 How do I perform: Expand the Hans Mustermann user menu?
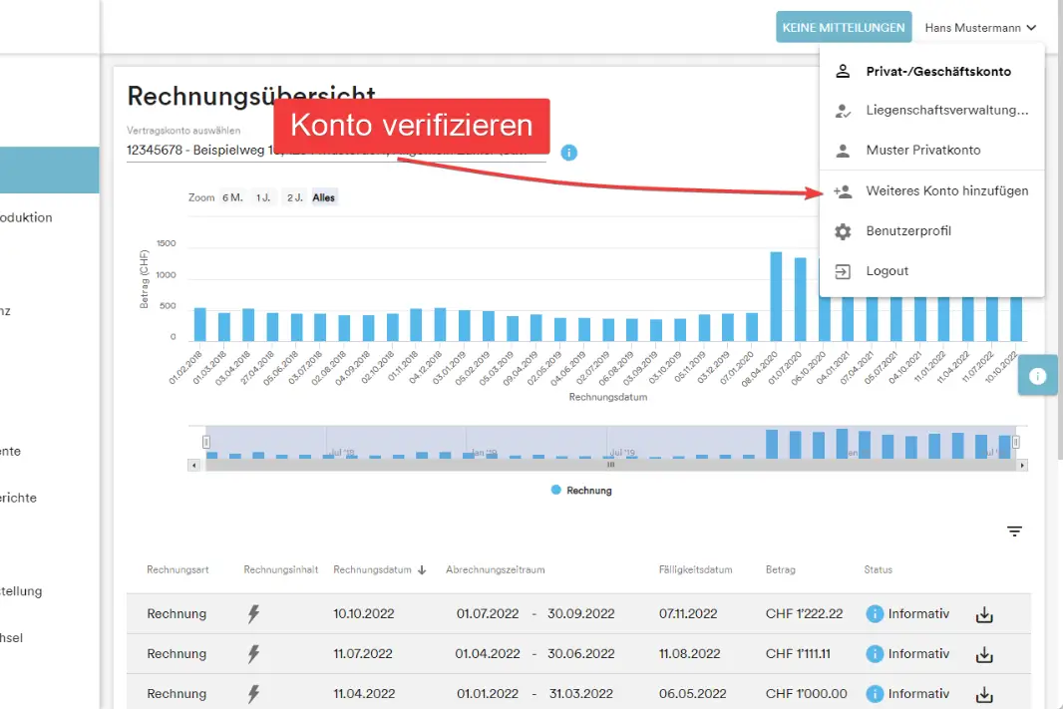pyautogui.click(x=980, y=28)
